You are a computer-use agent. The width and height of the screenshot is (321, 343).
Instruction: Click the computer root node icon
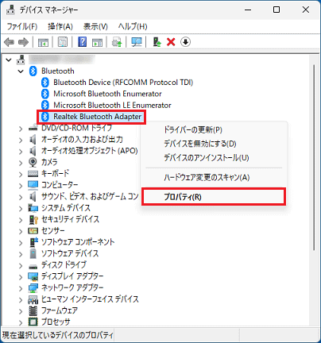[21, 60]
